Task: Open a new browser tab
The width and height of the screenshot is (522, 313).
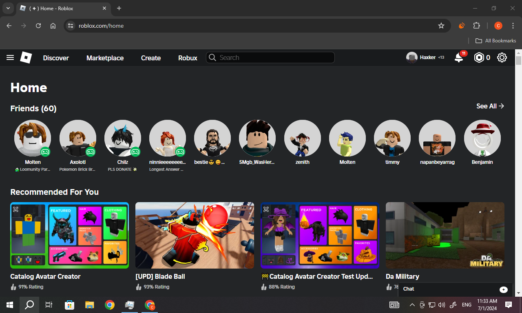Action: click(x=119, y=8)
